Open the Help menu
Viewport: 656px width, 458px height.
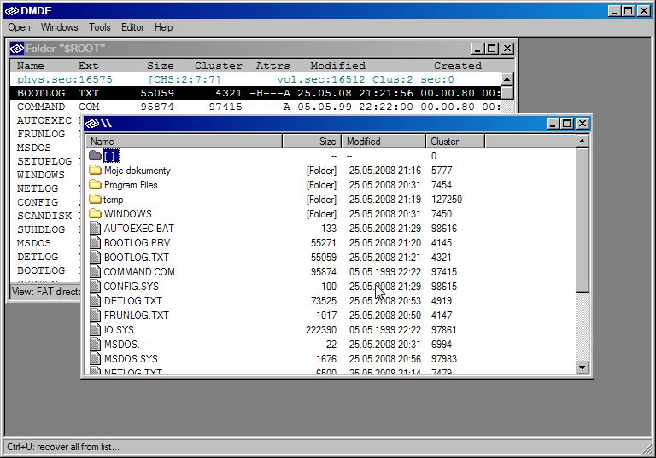pyautogui.click(x=164, y=27)
